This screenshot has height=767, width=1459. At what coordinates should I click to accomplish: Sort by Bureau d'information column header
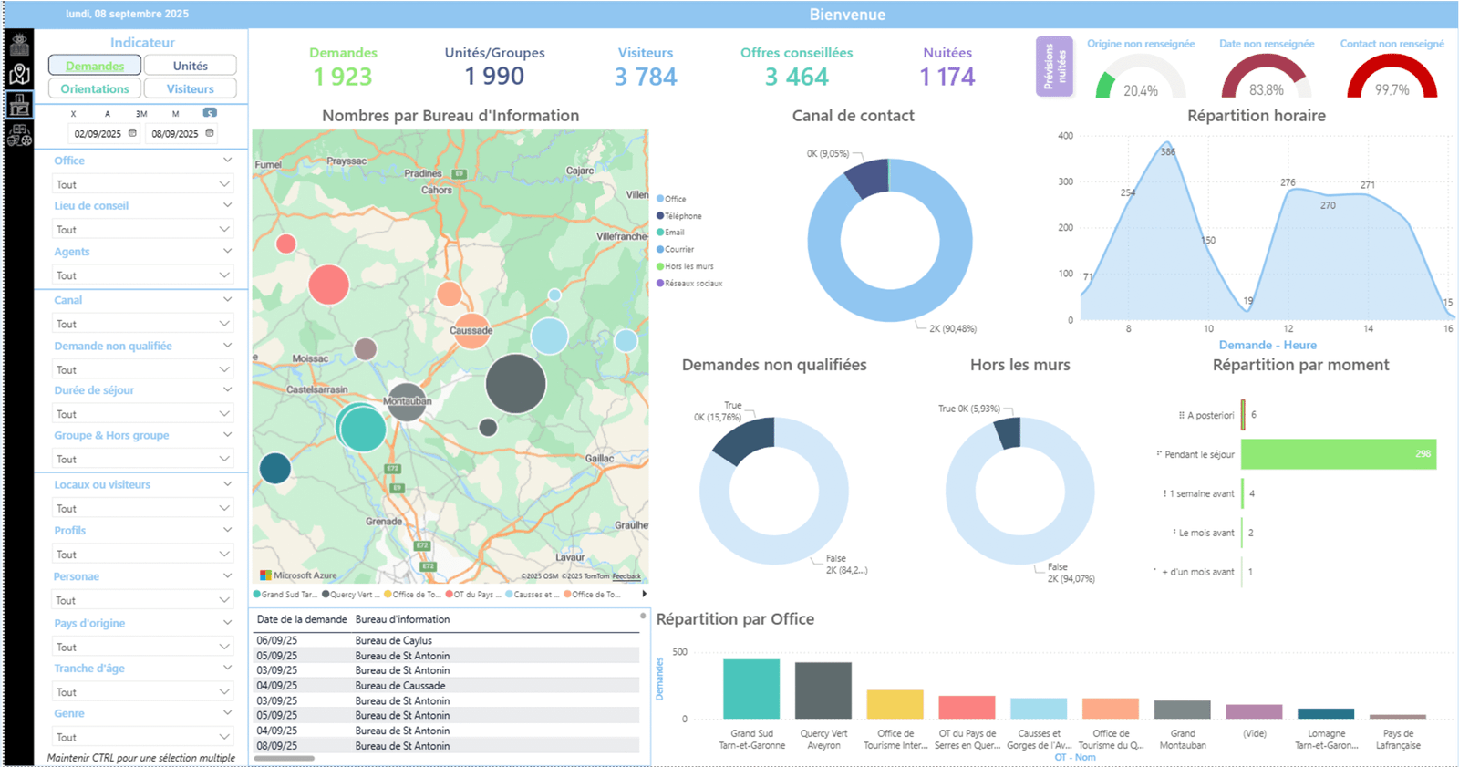402,619
